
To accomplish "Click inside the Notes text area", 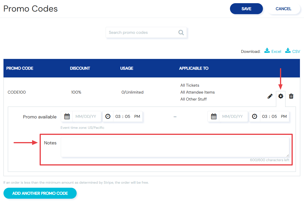I will click(175, 147).
